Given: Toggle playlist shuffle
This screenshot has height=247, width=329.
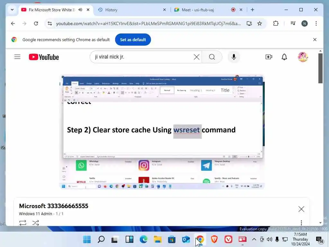Looking at the screenshot, I should point(35,223).
